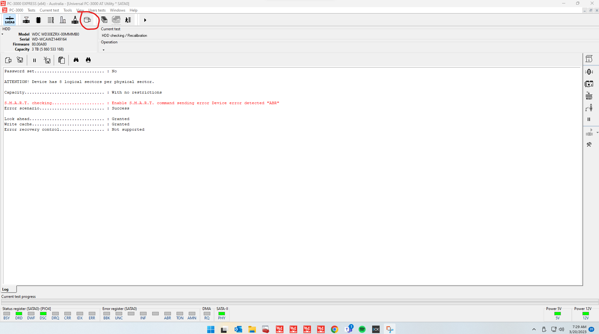Expand the HDD info panel arrow

pyautogui.click(x=2, y=34)
